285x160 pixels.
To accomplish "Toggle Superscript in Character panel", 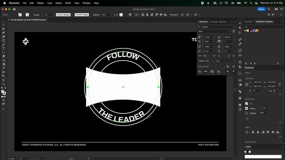I will (214, 56).
